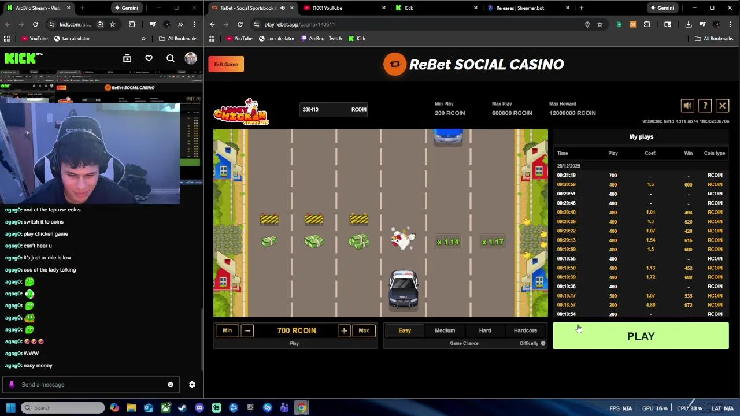Click the x 1.14 multiplier tile
740x416 pixels.
[448, 242]
